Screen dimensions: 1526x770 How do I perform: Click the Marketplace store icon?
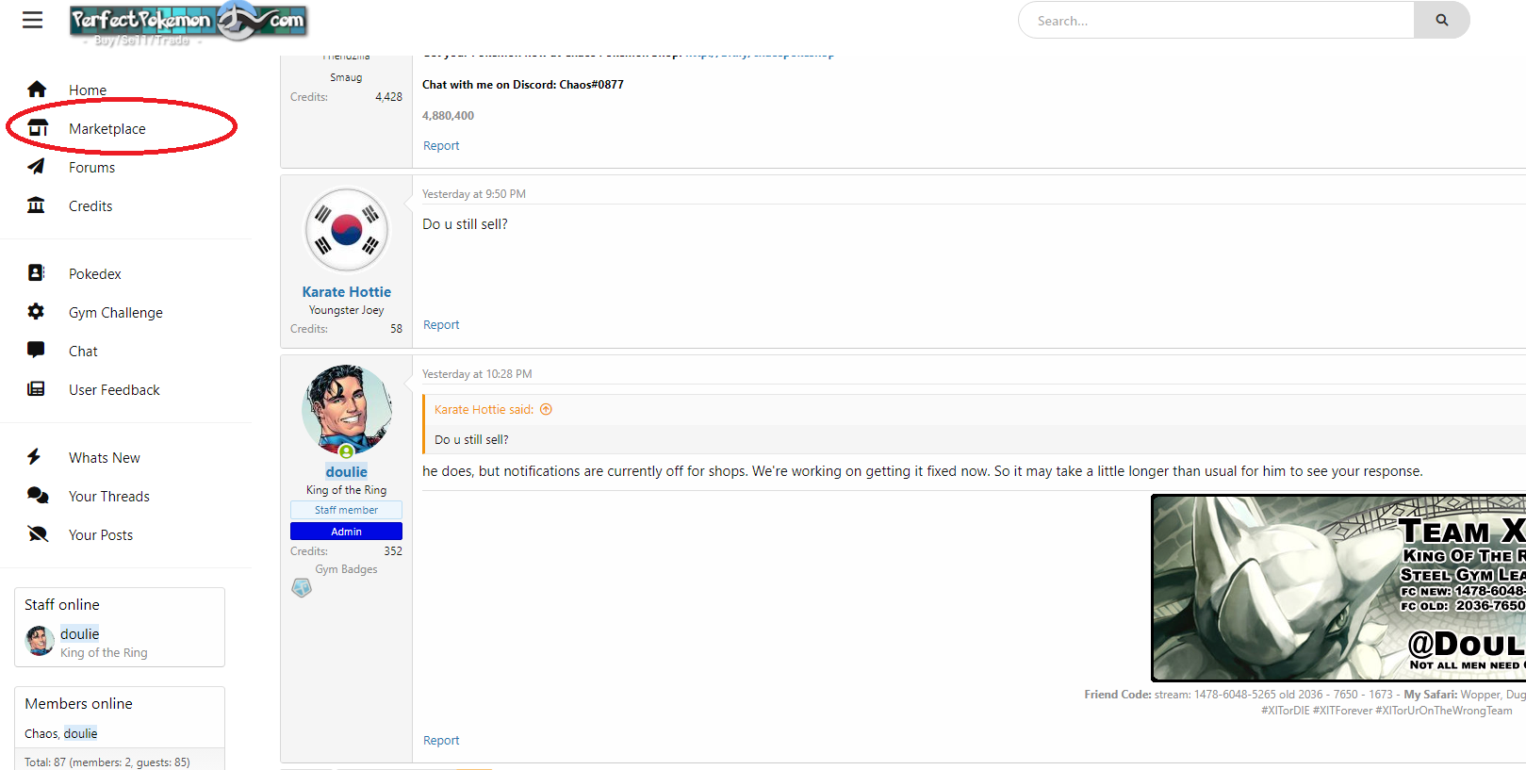(x=38, y=128)
